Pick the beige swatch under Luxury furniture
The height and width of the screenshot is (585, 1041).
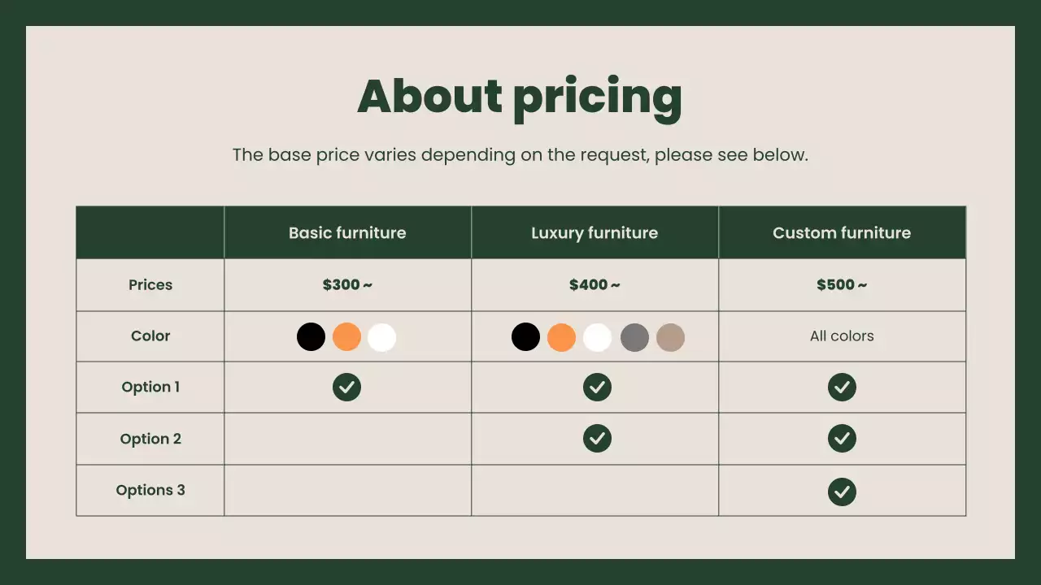click(x=670, y=336)
